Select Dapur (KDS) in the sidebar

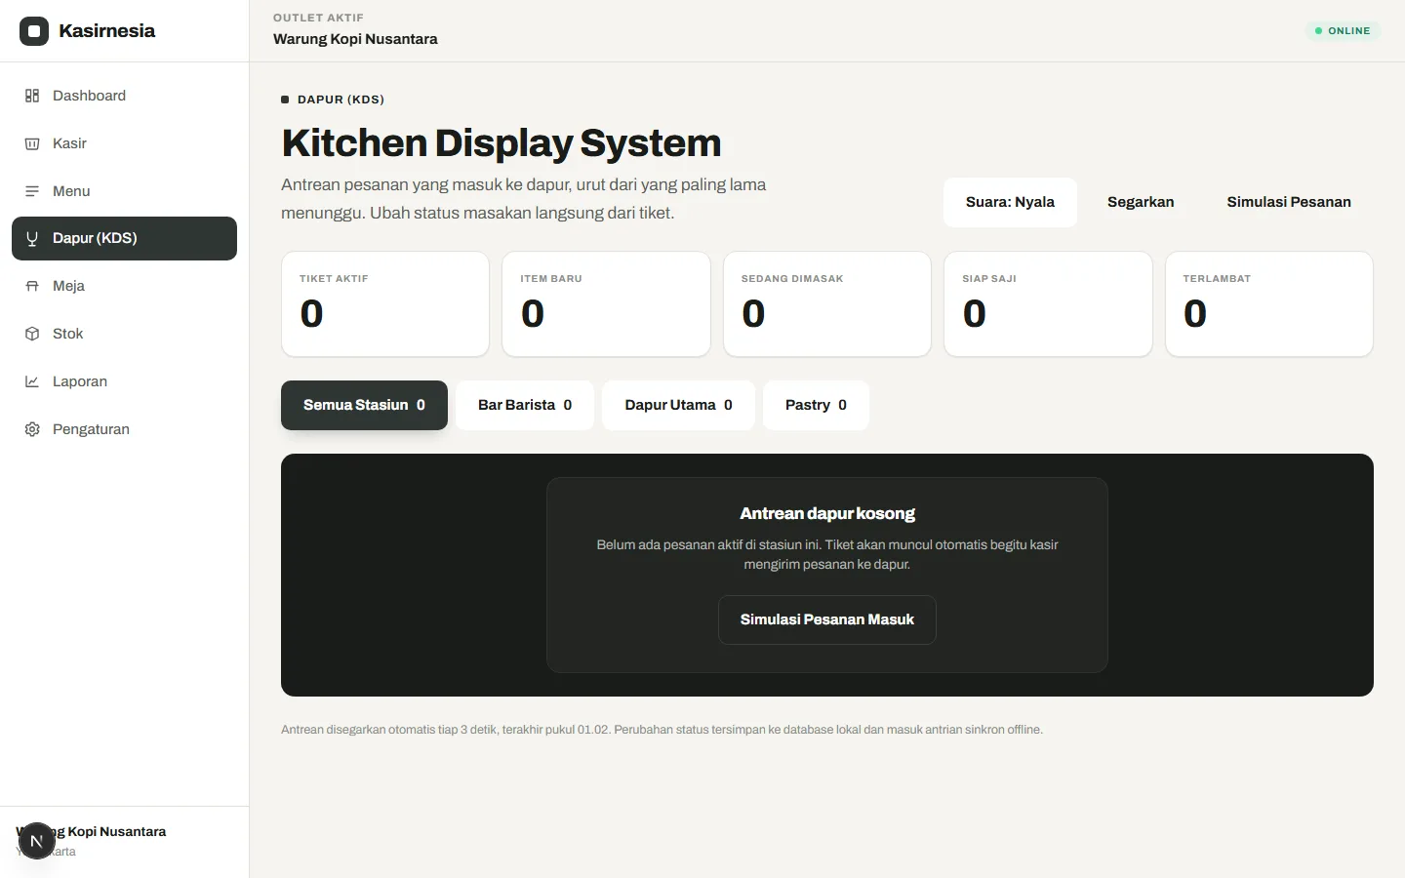(124, 238)
